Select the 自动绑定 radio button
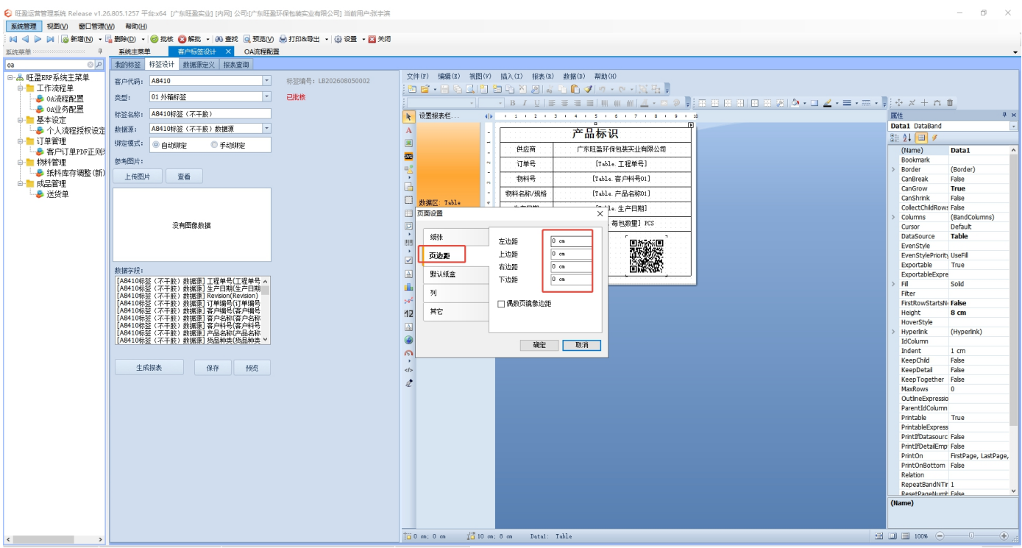 155,145
